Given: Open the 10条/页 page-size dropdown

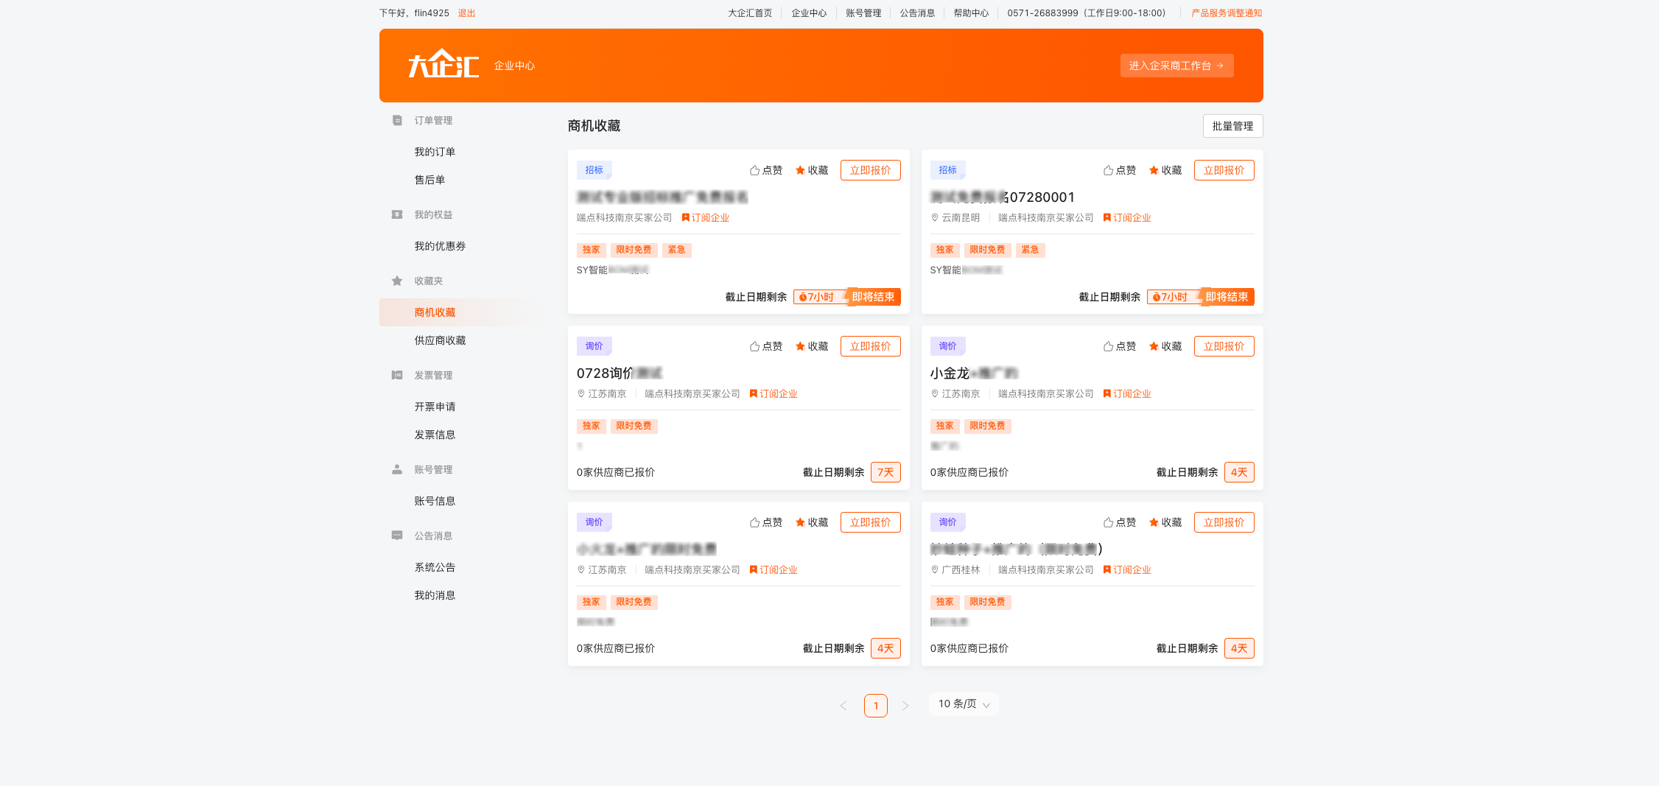Looking at the screenshot, I should coord(964,704).
